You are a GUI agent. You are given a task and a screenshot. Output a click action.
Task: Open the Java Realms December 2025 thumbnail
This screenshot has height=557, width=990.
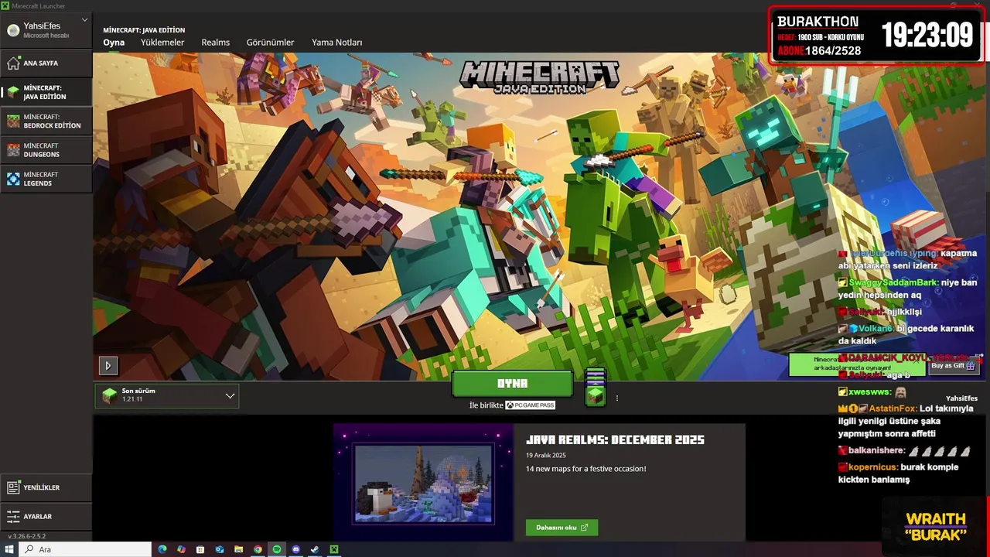point(423,482)
